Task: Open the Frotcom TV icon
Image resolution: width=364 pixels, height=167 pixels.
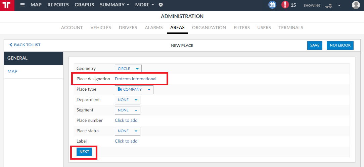Action: click(x=272, y=5)
